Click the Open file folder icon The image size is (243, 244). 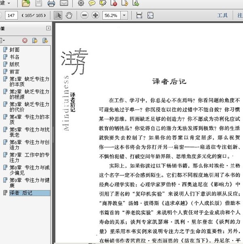click(x=26, y=4)
